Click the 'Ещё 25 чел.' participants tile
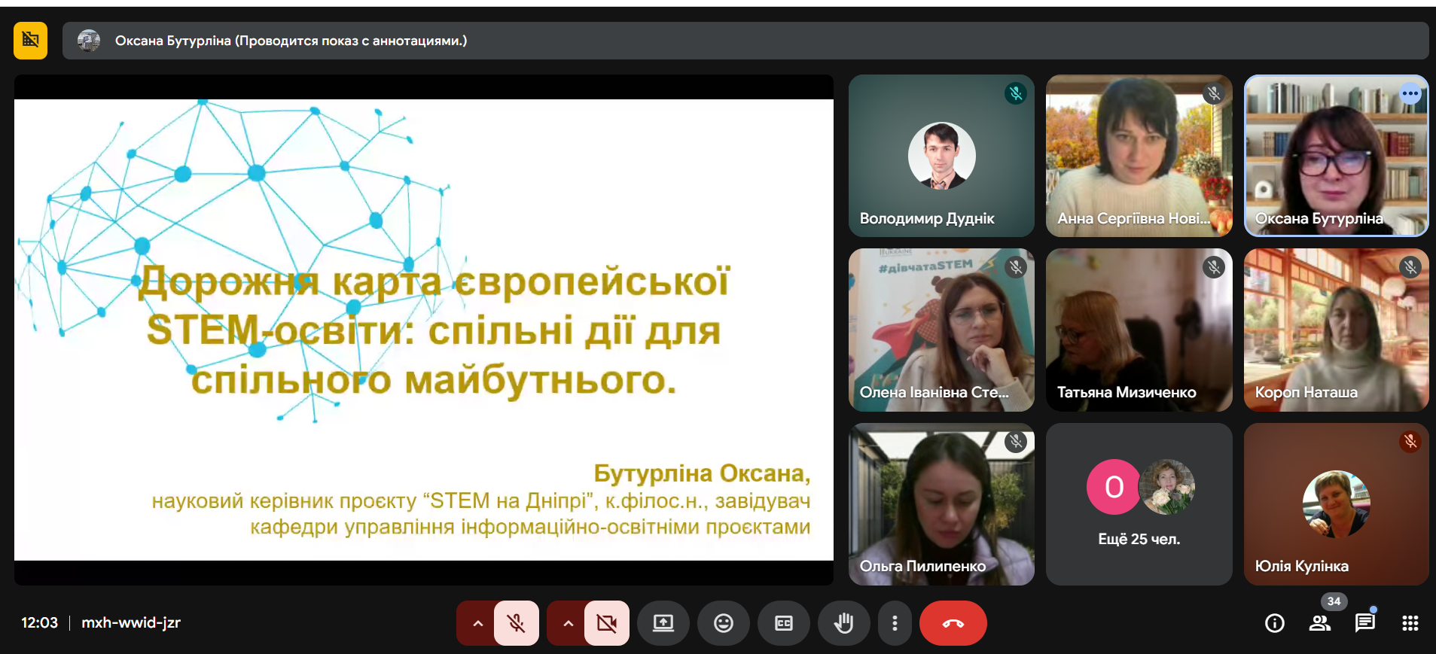The height and width of the screenshot is (654, 1436). (x=1139, y=503)
